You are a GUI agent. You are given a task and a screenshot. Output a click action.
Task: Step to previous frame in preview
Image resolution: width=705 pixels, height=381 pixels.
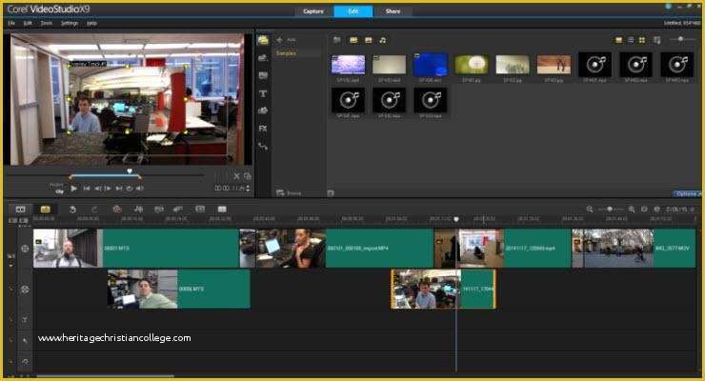[x=97, y=189]
